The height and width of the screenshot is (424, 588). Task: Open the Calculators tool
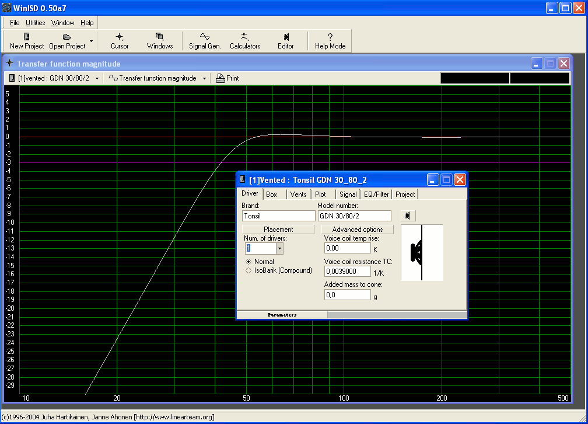(x=244, y=37)
